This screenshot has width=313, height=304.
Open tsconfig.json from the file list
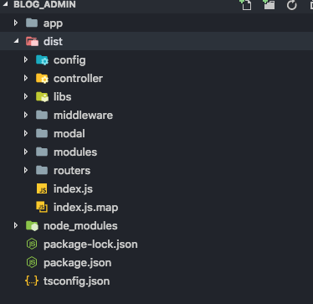pos(76,281)
